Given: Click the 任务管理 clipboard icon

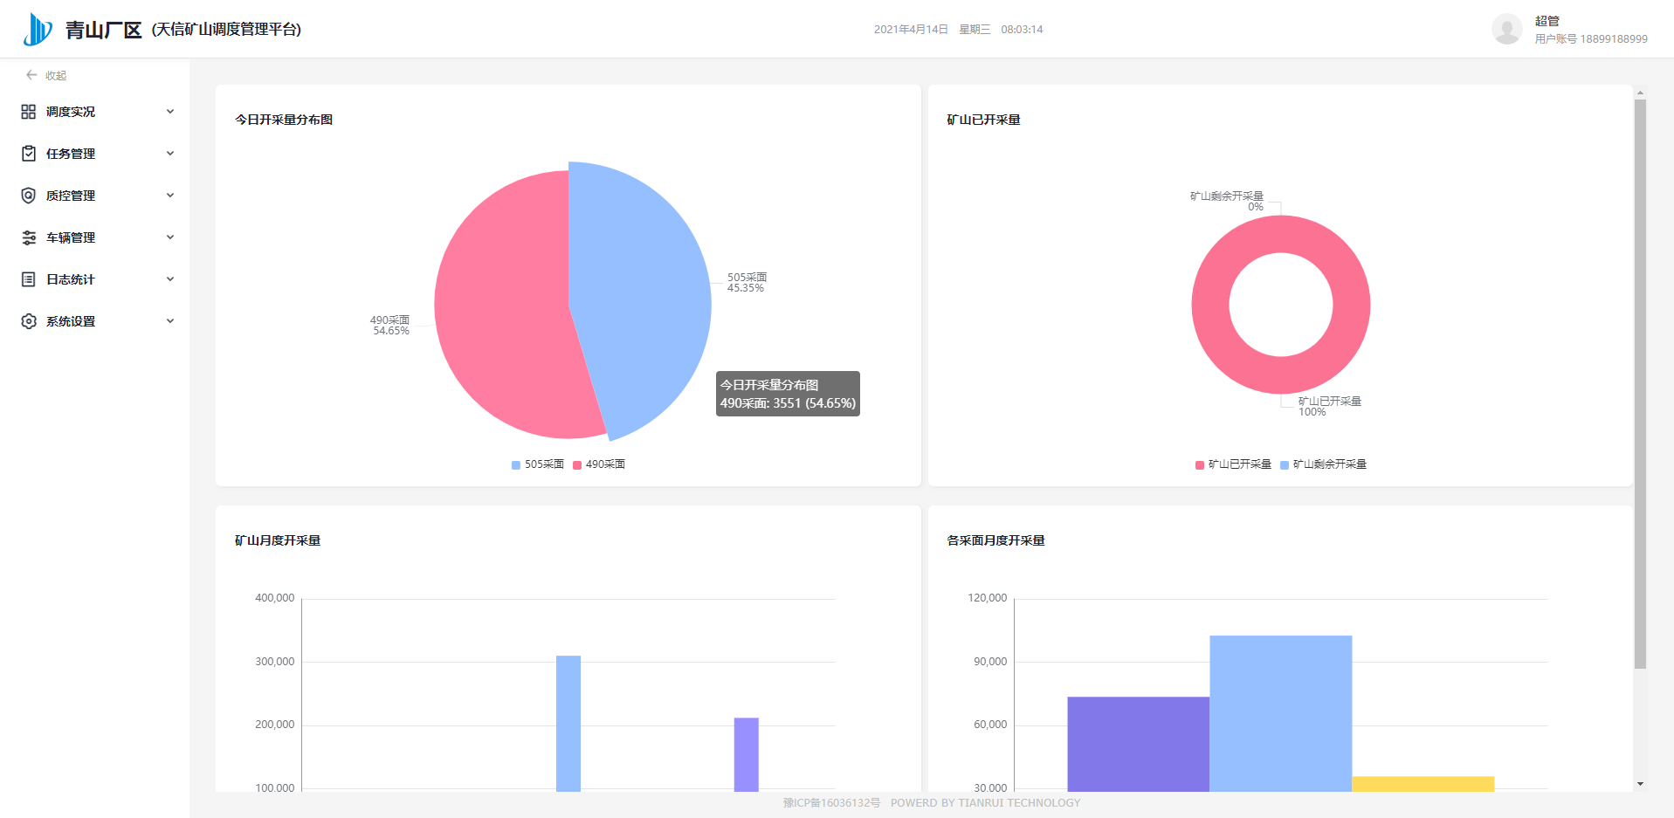Looking at the screenshot, I should point(29,154).
